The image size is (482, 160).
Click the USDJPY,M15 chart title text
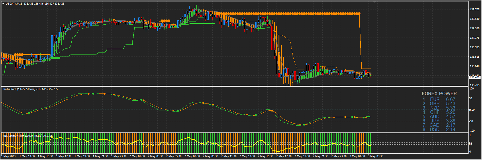point(14,4)
